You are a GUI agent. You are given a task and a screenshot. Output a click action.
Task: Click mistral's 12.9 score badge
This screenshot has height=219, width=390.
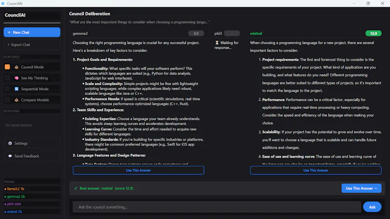coord(373,33)
